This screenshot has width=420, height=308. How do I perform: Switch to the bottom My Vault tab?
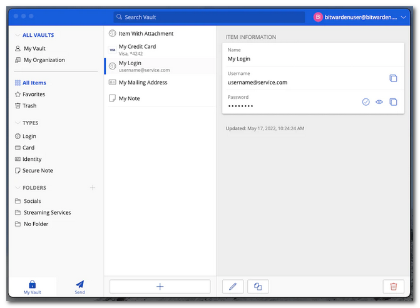coord(32,287)
